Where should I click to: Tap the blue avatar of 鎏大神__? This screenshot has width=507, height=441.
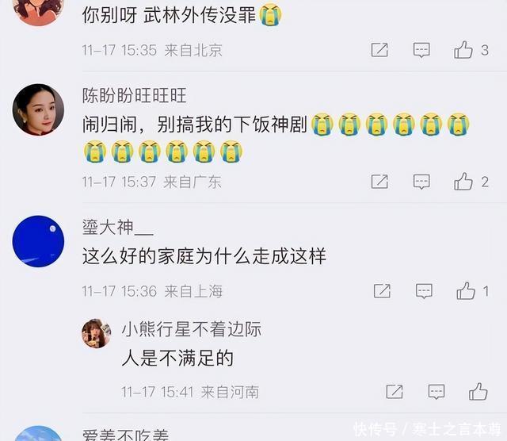coord(38,241)
